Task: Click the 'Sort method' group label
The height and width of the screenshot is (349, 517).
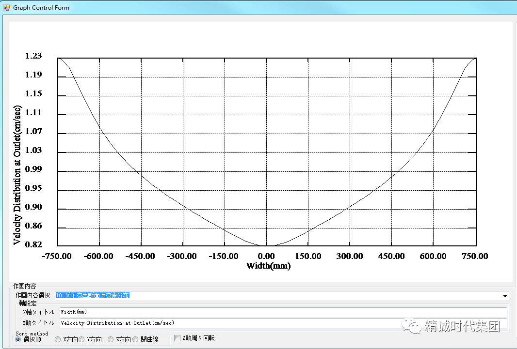Action: [x=32, y=333]
